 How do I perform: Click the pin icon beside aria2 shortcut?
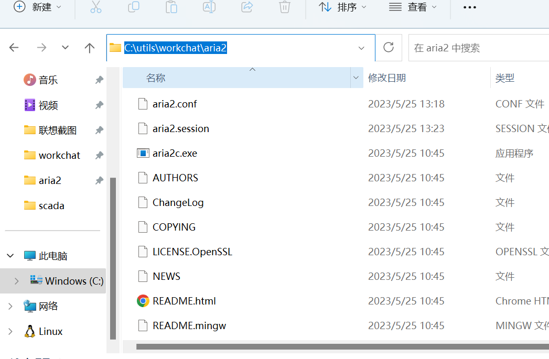(100, 180)
